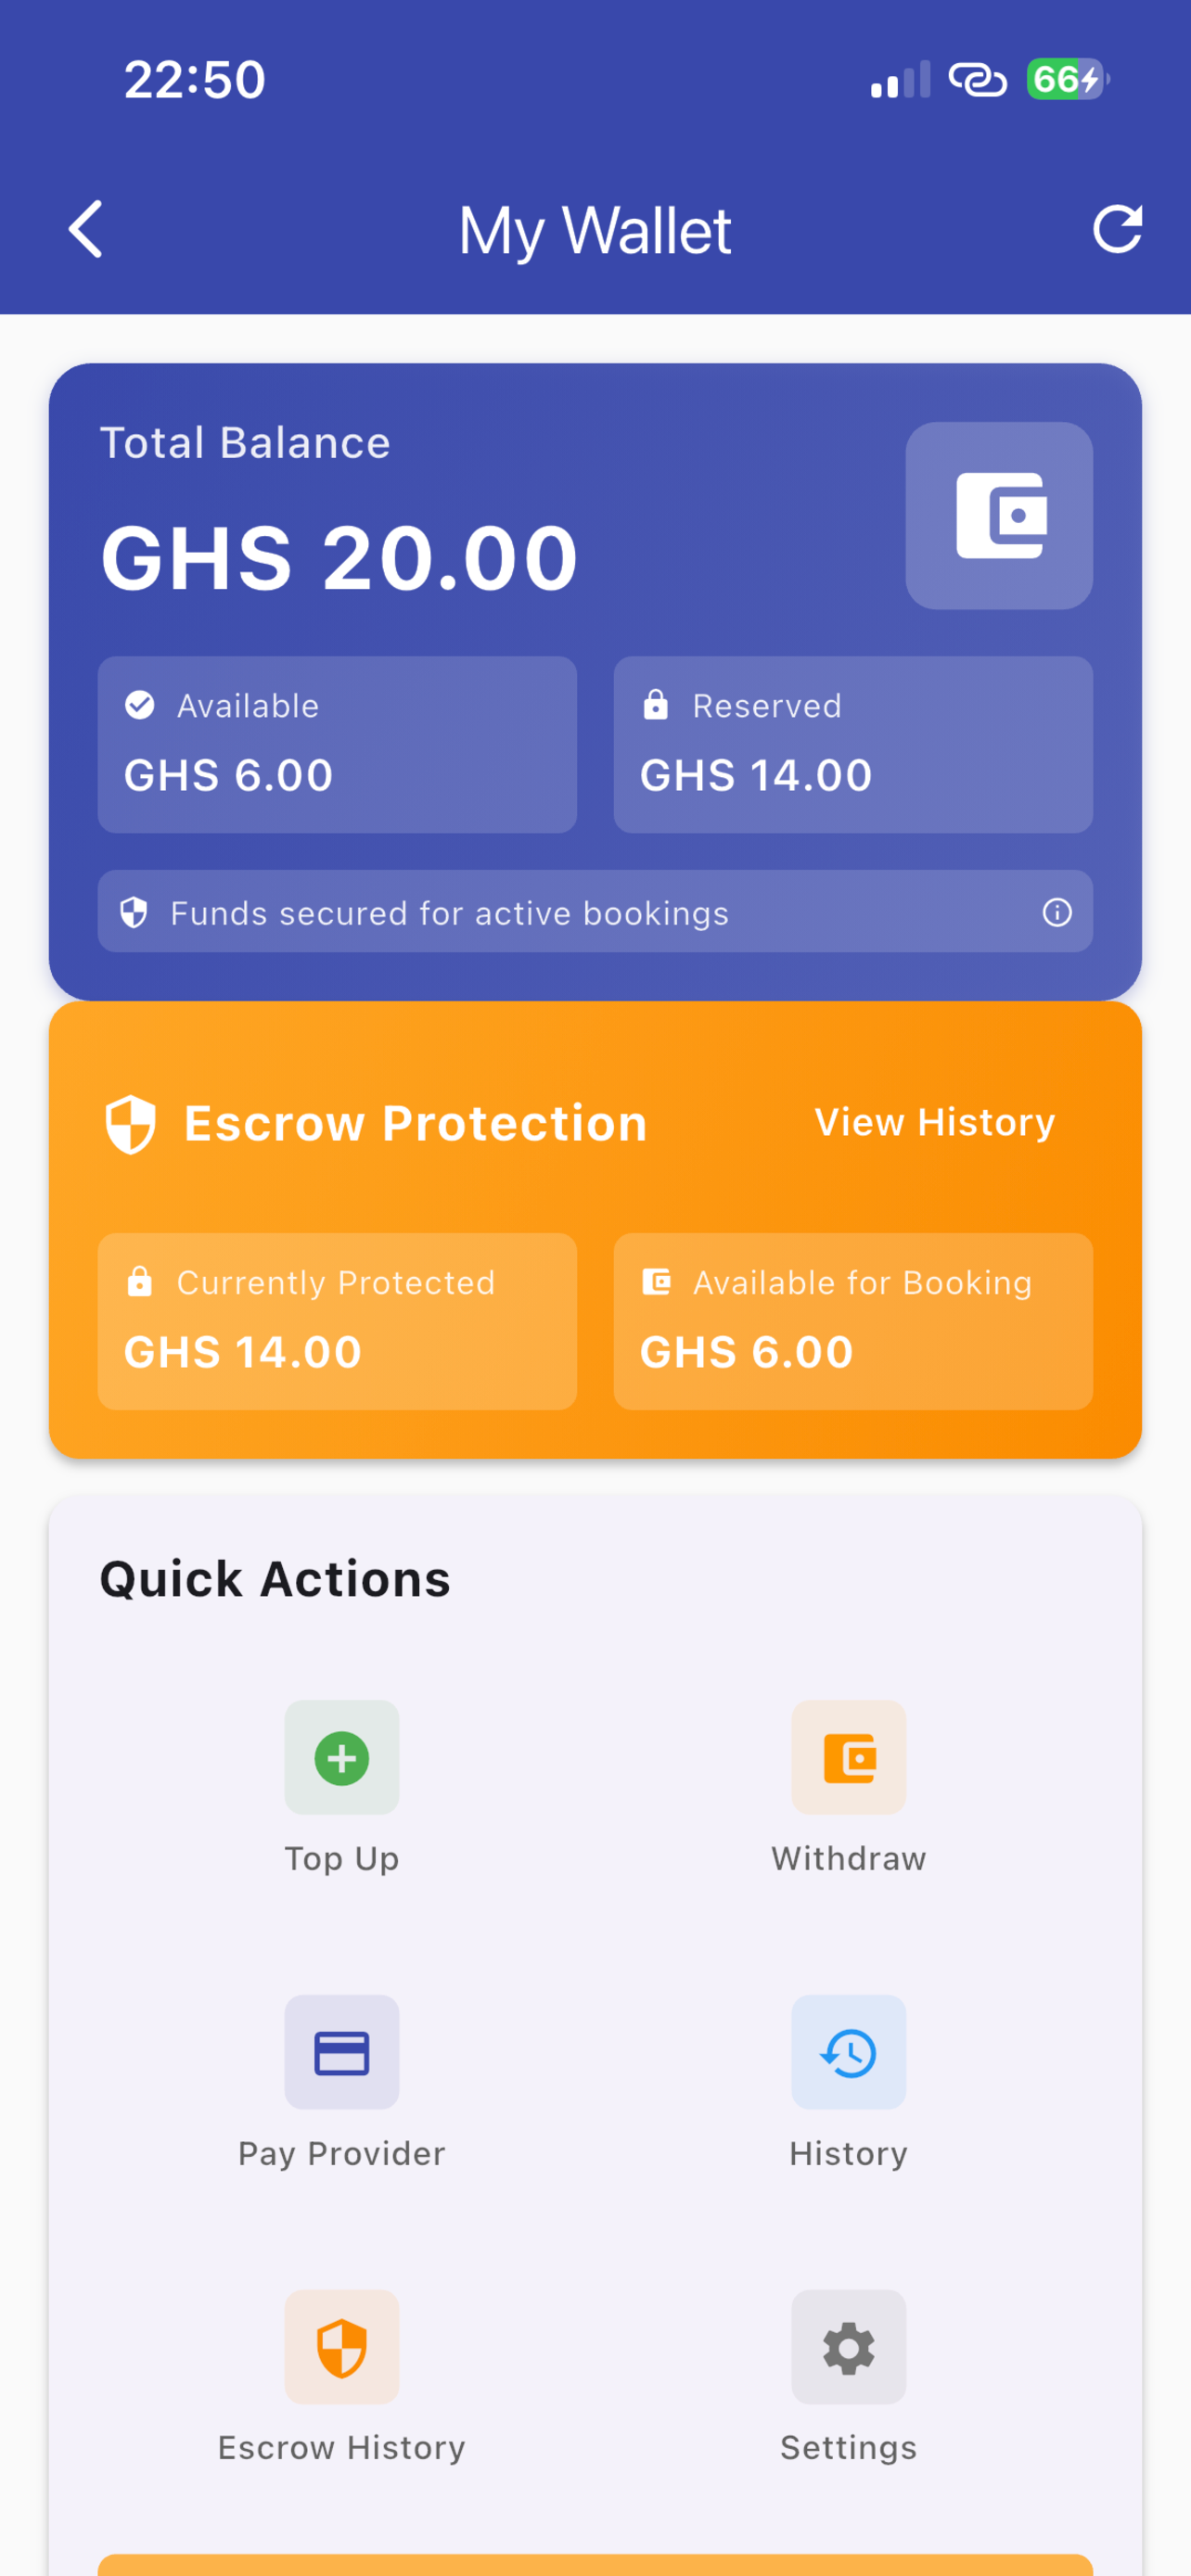Tap the Available GHS 6.00 card
Screen dimensions: 1191x2576
tap(337, 744)
